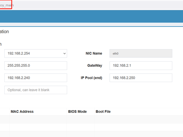Click the IP Pool (end) field 192.168.2.250
The width and height of the screenshot is (183, 137).
141,78
